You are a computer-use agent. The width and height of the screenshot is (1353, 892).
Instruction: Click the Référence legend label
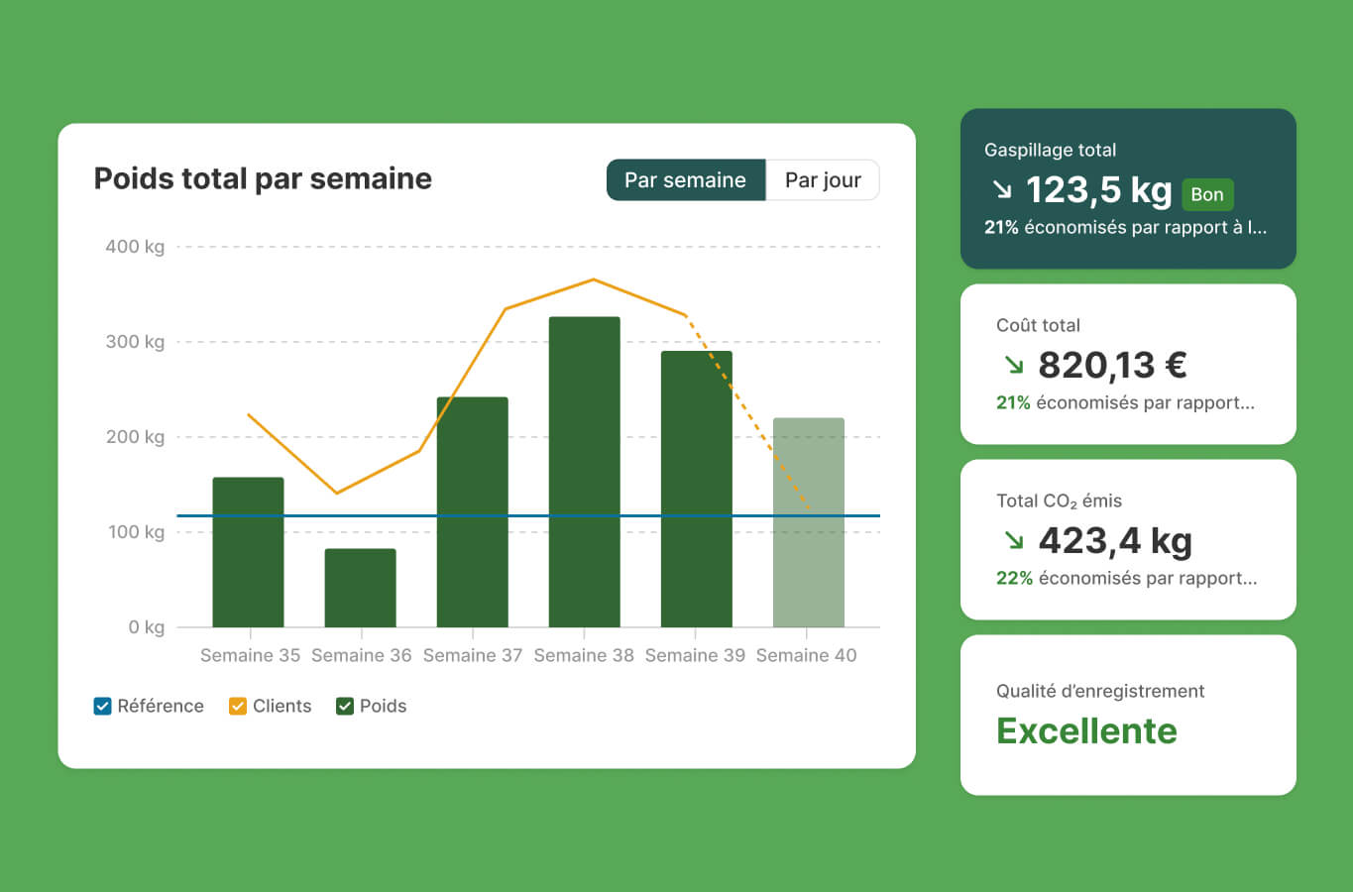pos(161,706)
